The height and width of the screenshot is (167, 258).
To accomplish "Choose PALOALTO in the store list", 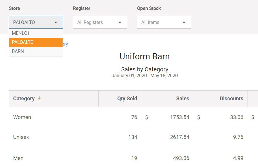I will tap(36, 42).
